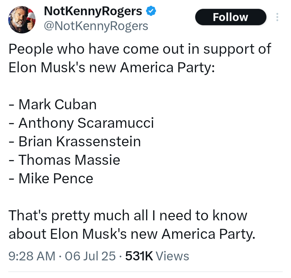The width and height of the screenshot is (291, 278).
Task: Click the Views label
Action: coord(172,256)
